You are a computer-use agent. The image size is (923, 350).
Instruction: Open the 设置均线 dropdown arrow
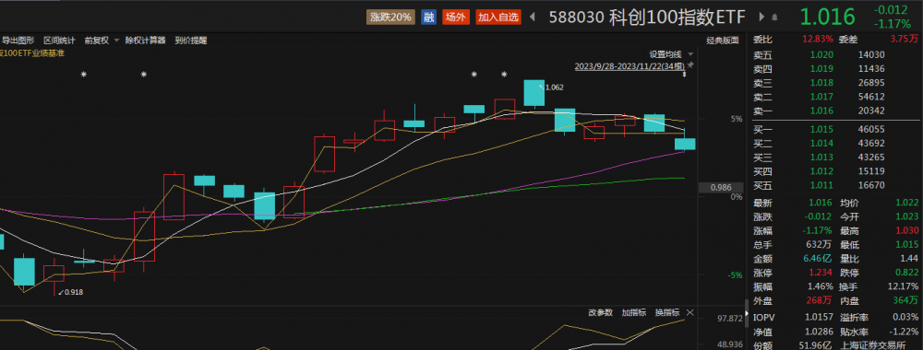(x=689, y=53)
